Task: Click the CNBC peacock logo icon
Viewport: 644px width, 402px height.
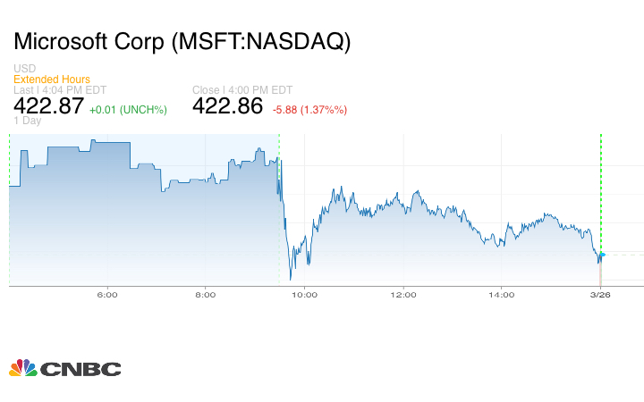Action: point(22,368)
